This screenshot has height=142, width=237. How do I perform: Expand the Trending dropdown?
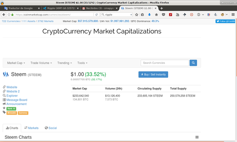(64, 63)
